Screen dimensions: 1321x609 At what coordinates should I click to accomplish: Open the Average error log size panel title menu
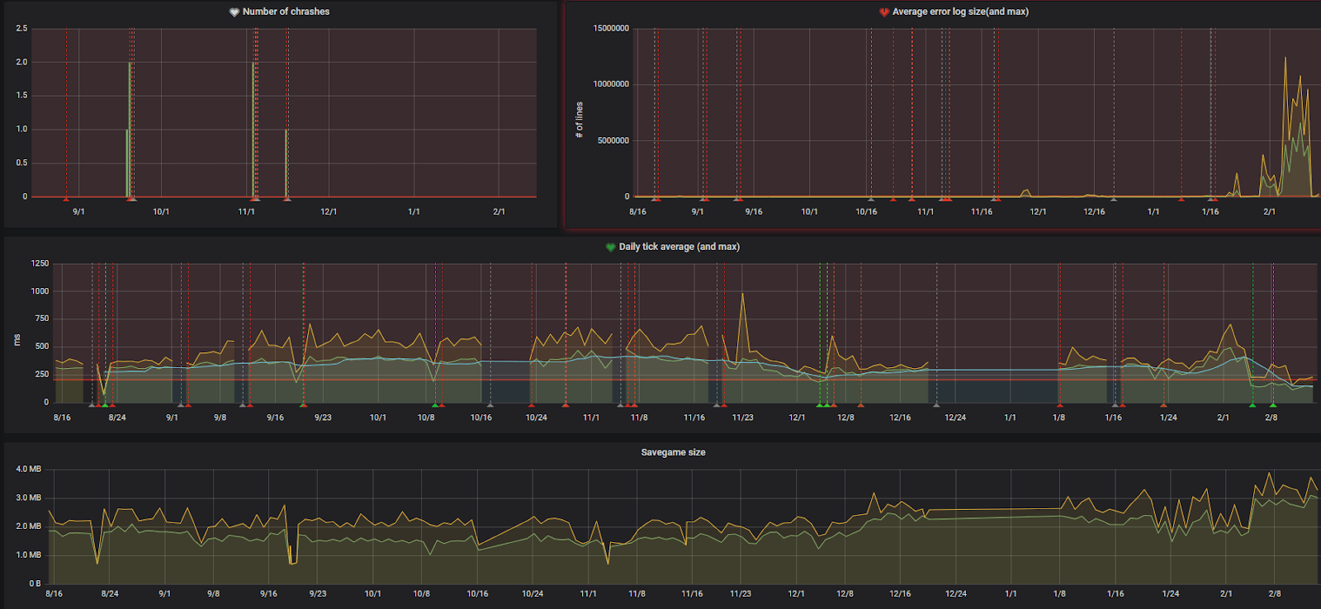pos(960,12)
